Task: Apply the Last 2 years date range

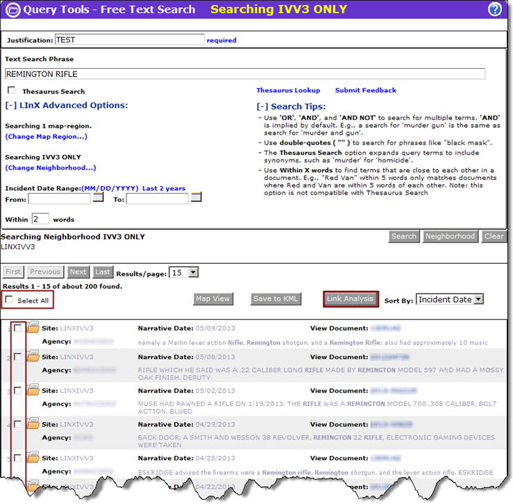Action: point(164,188)
